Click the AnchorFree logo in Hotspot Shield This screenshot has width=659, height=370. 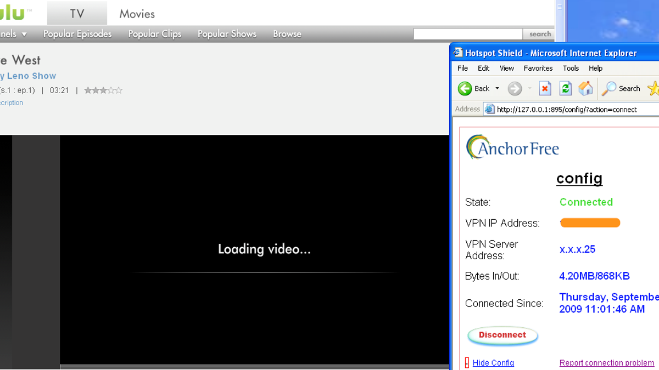512,147
